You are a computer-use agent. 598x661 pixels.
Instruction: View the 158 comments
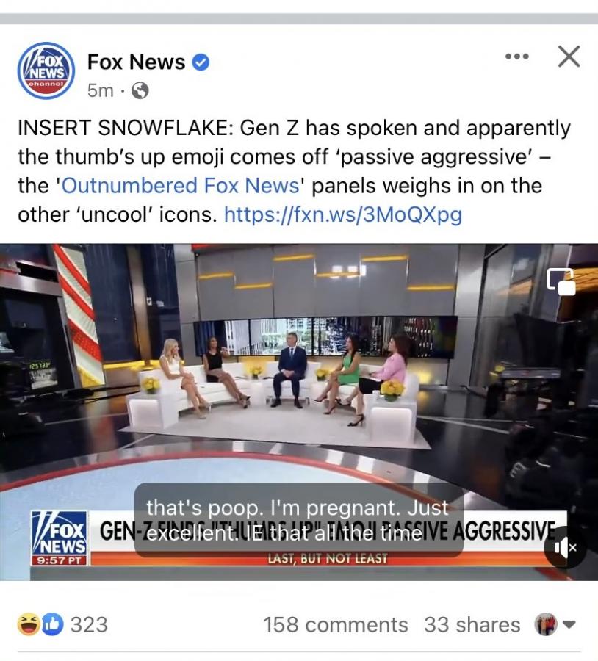[336, 625]
